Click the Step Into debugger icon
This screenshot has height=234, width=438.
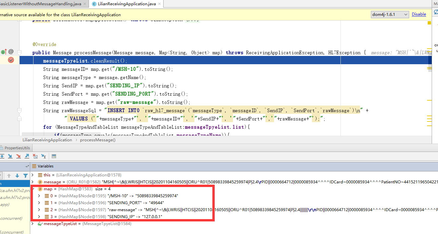click(x=10, y=156)
